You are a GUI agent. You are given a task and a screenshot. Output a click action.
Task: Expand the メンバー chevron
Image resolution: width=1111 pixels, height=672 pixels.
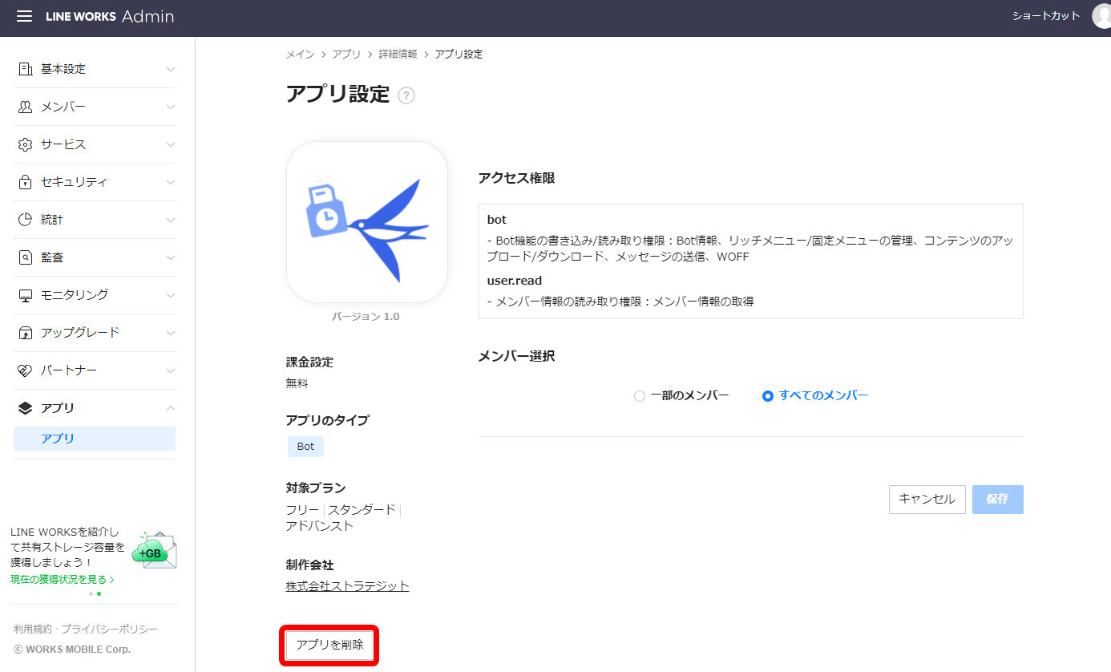pyautogui.click(x=171, y=107)
